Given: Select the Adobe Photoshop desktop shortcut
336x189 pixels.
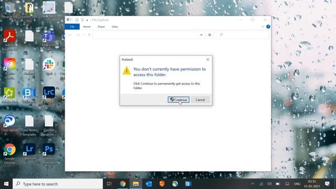Looking at the screenshot, I should click(49, 154).
